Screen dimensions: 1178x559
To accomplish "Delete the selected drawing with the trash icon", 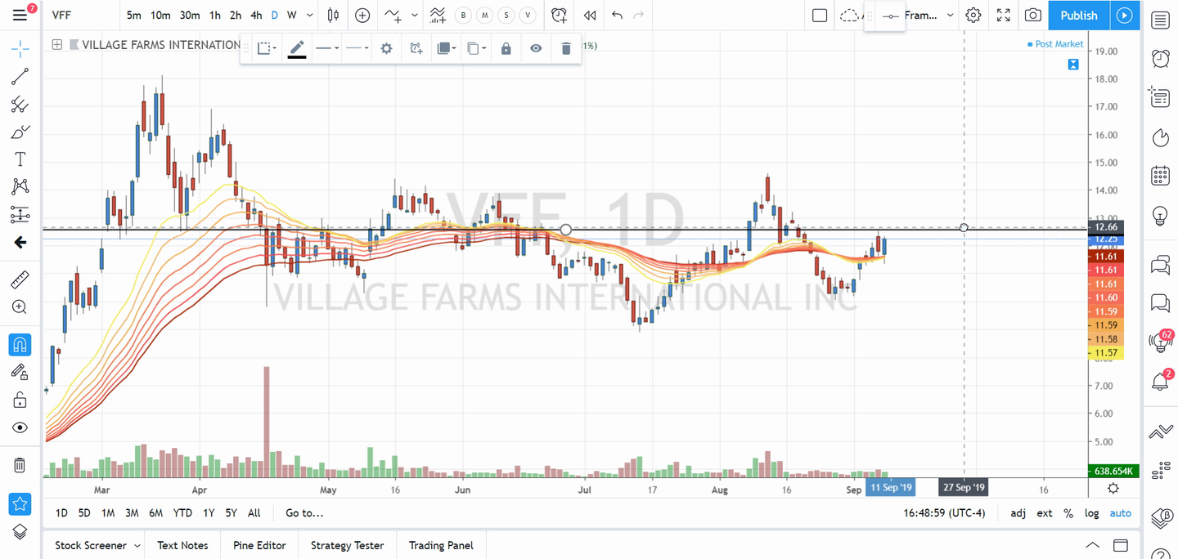I will (566, 49).
